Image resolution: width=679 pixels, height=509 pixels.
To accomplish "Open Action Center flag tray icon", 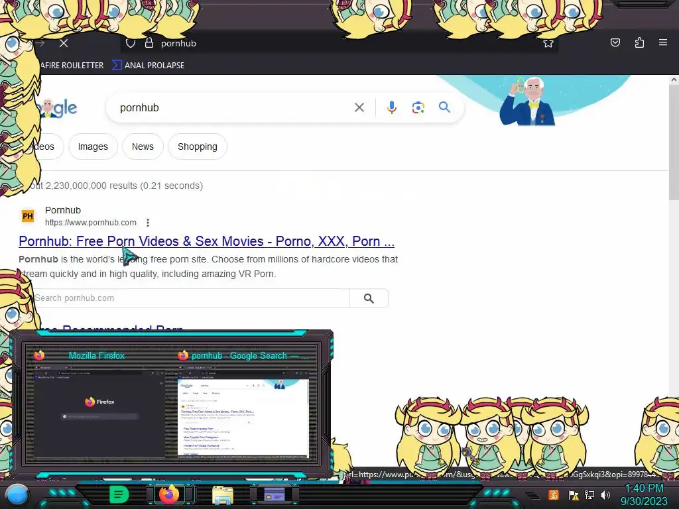I will tap(574, 495).
